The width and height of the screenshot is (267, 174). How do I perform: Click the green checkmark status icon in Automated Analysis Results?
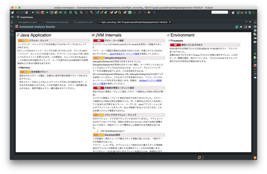click(237, 27)
